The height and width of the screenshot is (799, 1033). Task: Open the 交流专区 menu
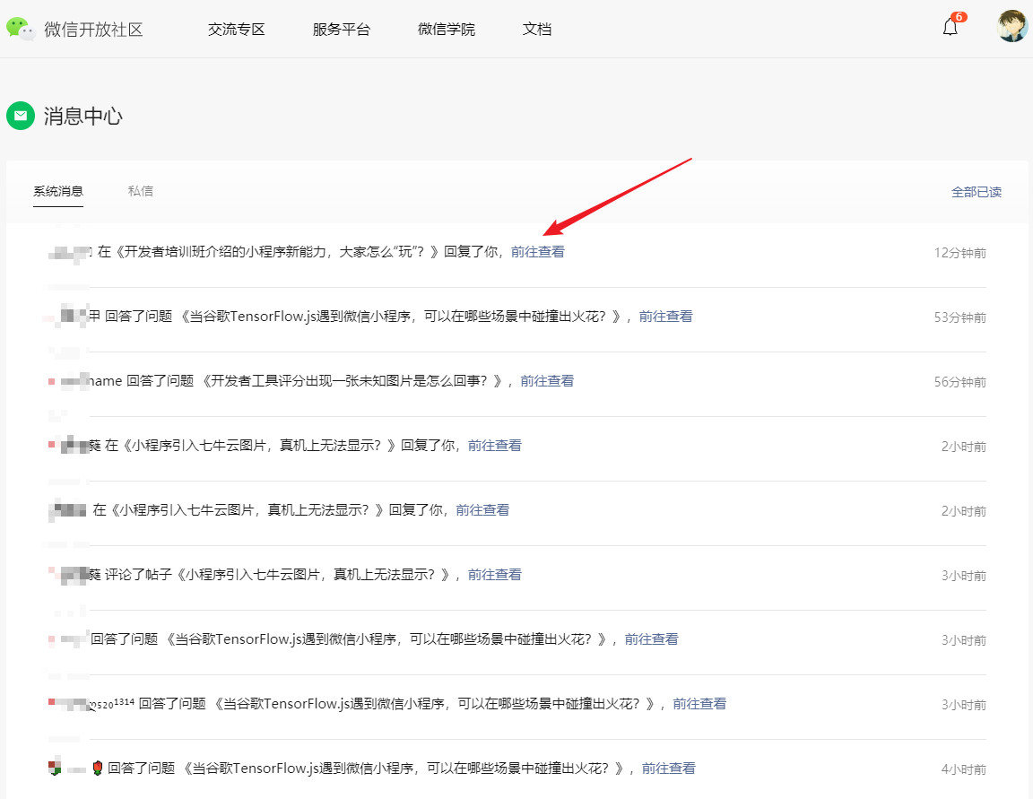click(236, 30)
